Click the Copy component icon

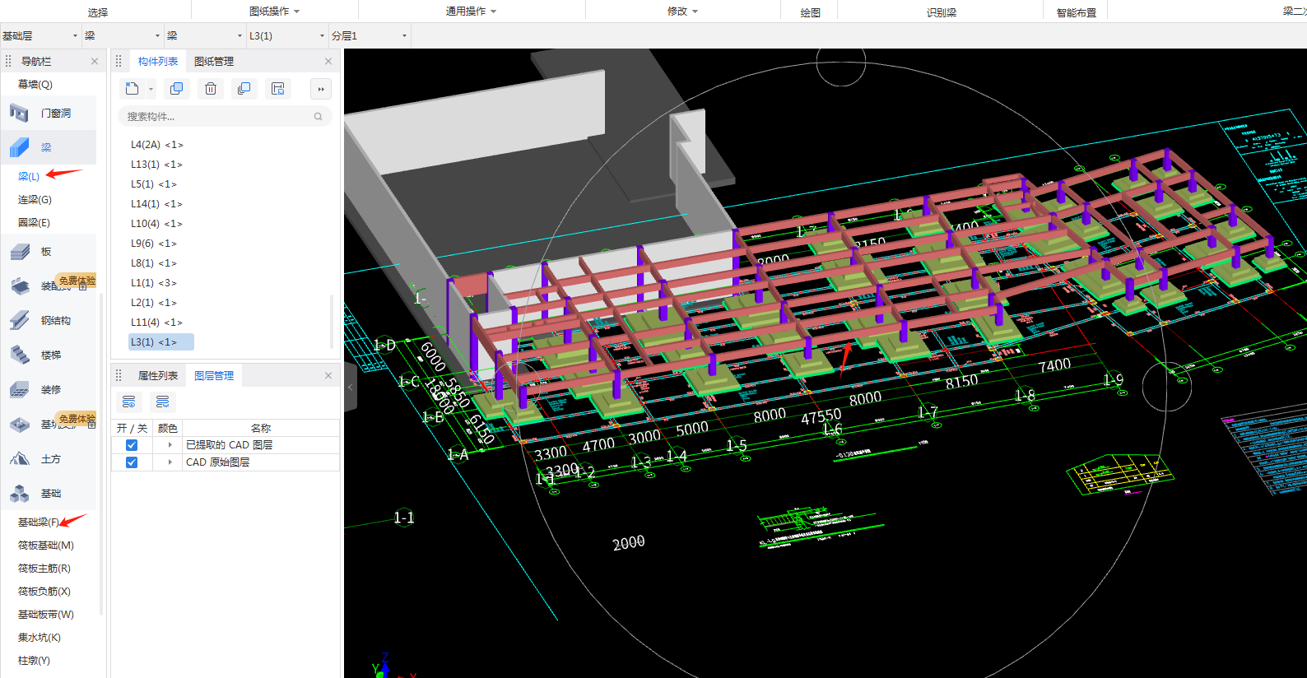coord(176,89)
